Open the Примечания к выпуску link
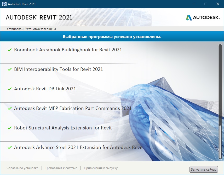The image size is (224, 175). pyautogui.click(x=101, y=168)
